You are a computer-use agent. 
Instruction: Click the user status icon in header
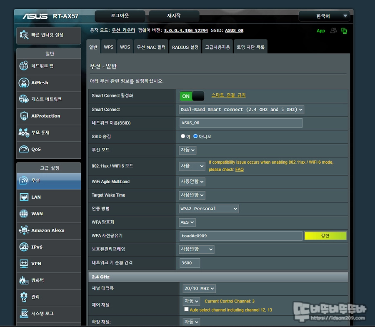333,30
